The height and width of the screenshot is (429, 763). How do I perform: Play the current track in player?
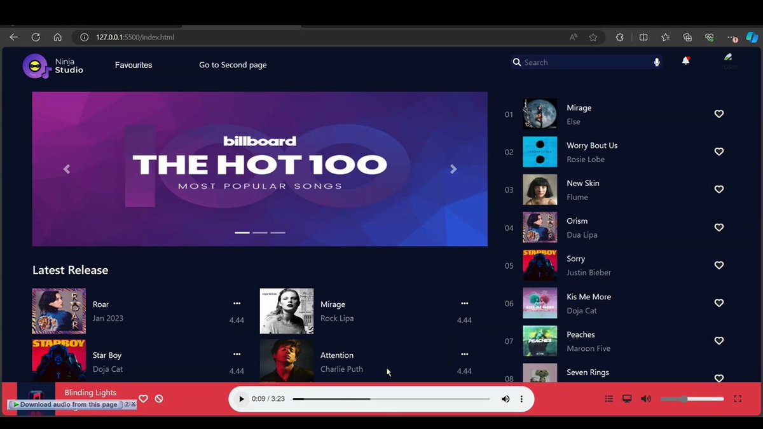pos(241,399)
